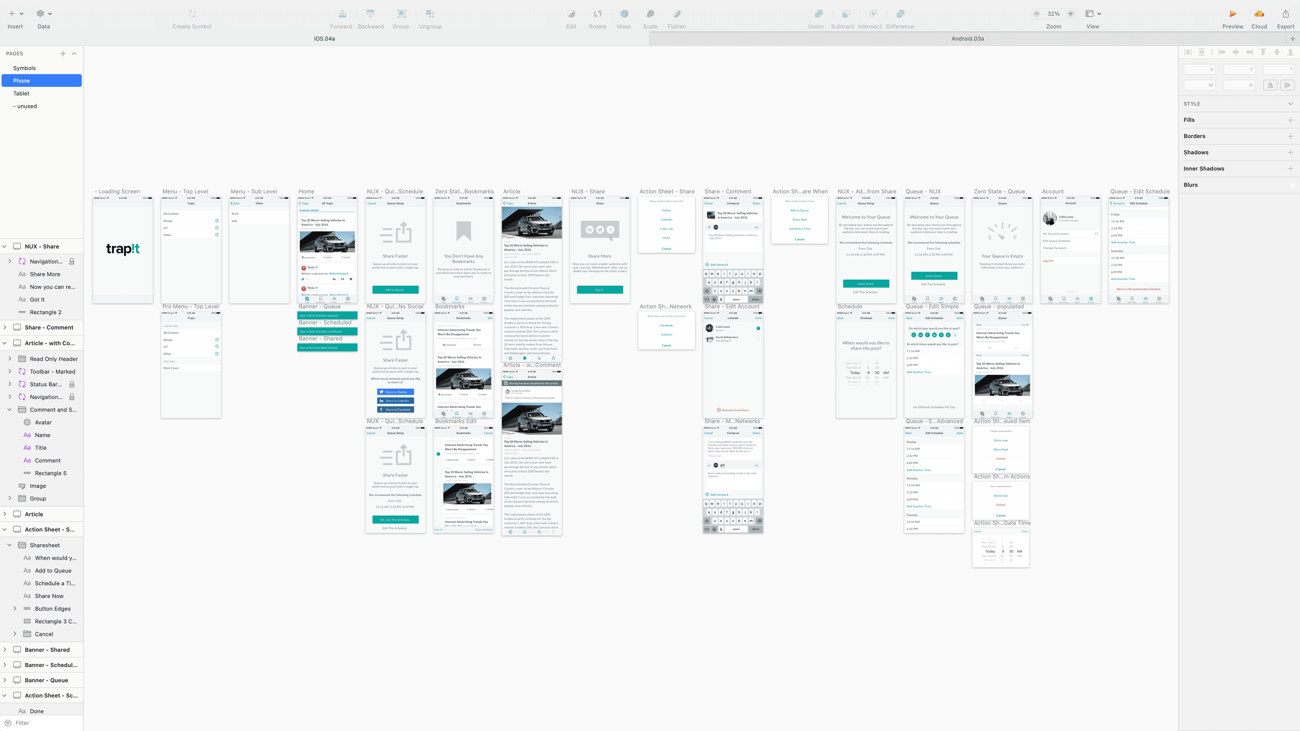Open the Tablet page
The height and width of the screenshot is (731, 1300).
(x=21, y=93)
